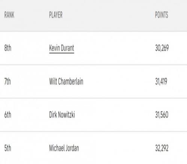Viewport: 187px width, 164px height.
Task: Click Kevin Durant's 30,269 points value
Action: point(162,48)
